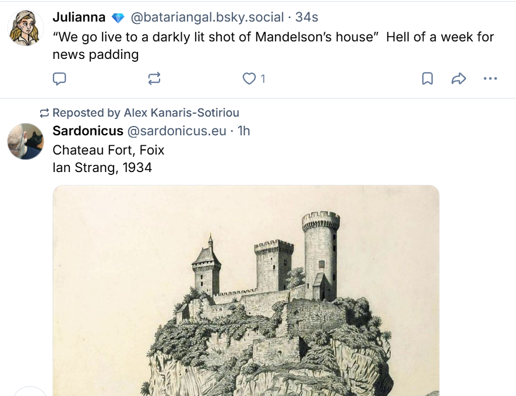The height and width of the screenshot is (396, 516).
Task: Open the Sardonicus profile avatar
Action: 26,141
